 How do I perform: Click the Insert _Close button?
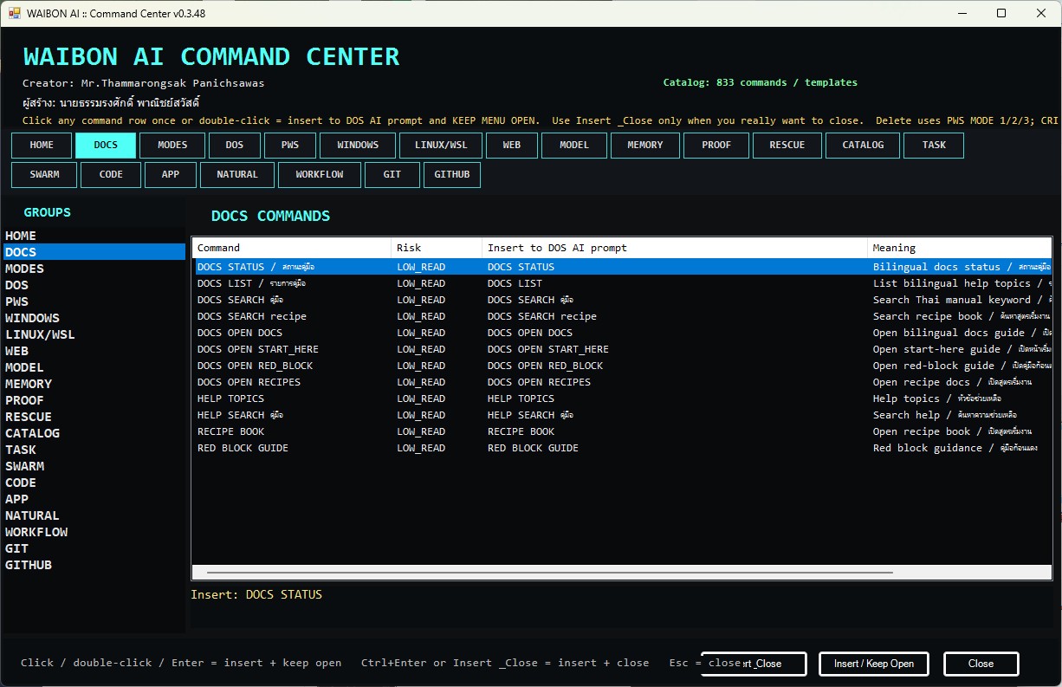tap(754, 664)
